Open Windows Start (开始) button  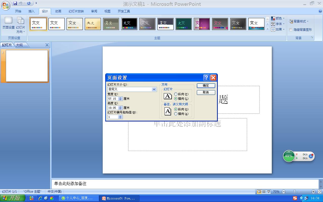[x=12, y=198]
